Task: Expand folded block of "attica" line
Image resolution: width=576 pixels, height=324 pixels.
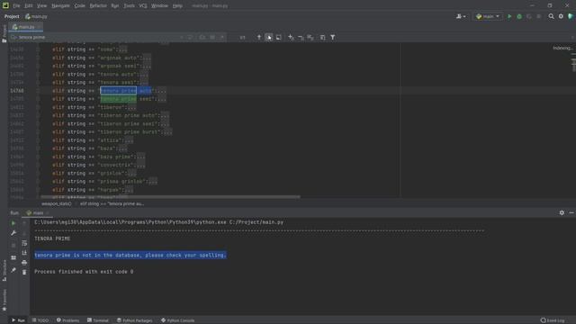Action: point(128,140)
